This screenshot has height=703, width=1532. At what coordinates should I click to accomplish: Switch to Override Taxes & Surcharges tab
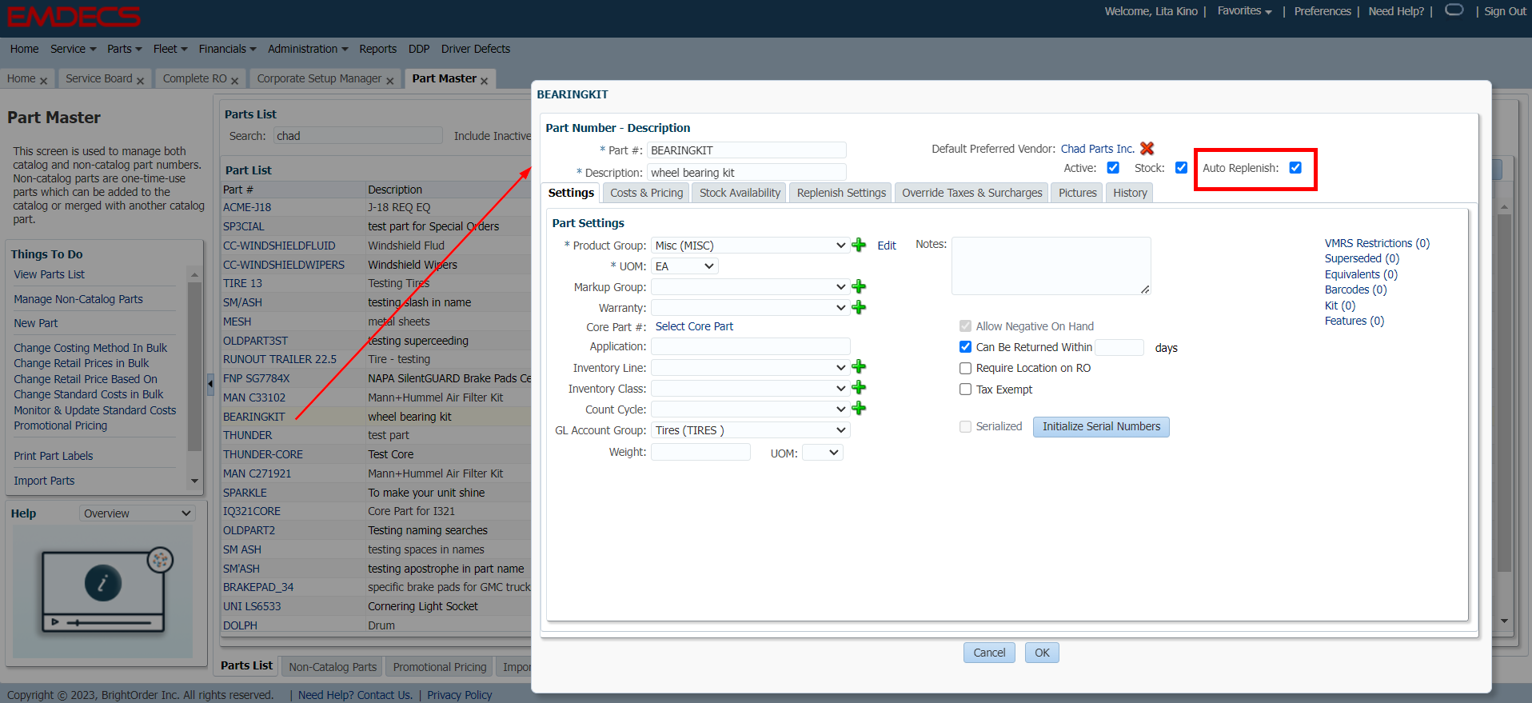972,193
